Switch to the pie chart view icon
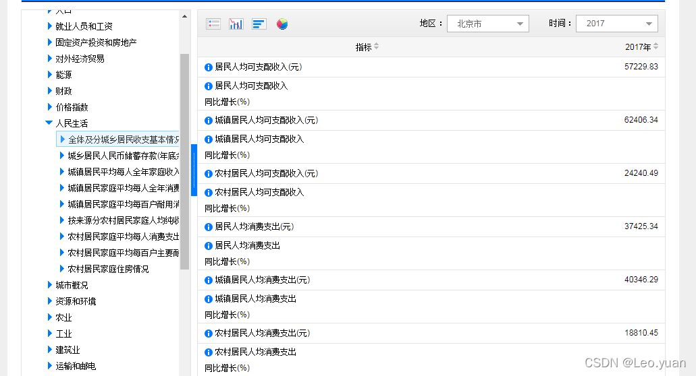This screenshot has width=696, height=376. (282, 24)
